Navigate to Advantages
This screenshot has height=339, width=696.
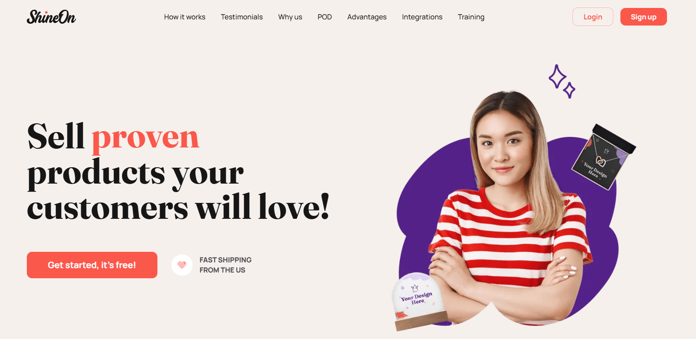(x=367, y=17)
